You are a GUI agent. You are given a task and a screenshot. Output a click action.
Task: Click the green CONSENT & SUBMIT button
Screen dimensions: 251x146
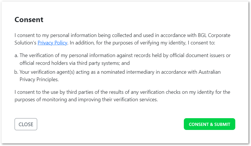(209, 124)
